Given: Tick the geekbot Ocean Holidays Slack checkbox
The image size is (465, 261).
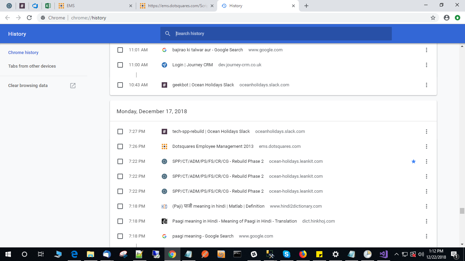Looking at the screenshot, I should point(120,85).
